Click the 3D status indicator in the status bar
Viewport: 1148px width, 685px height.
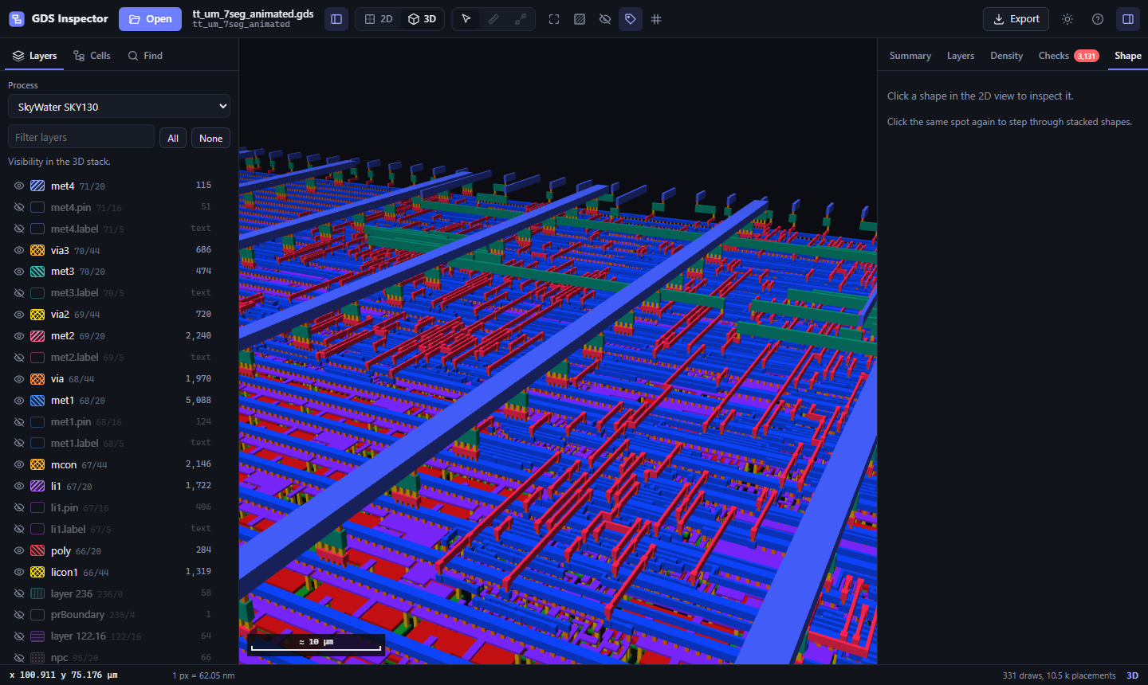point(1132,675)
